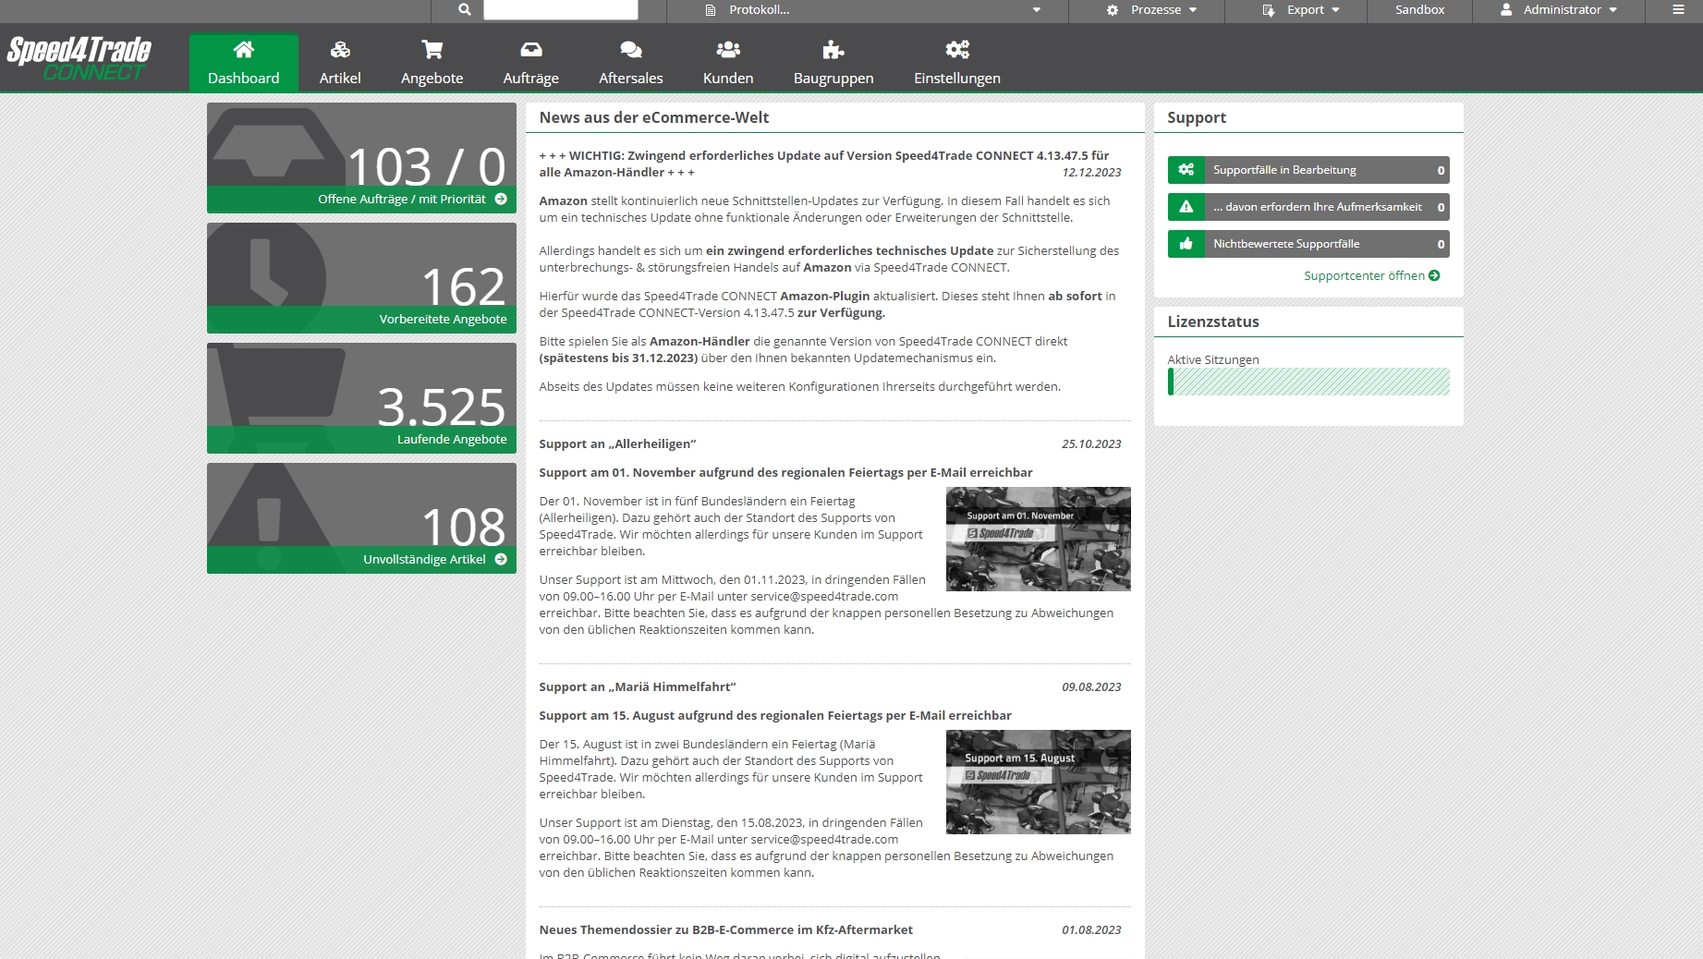Click the Support am 15. August thumbnail
The height and width of the screenshot is (959, 1703).
tap(1039, 783)
